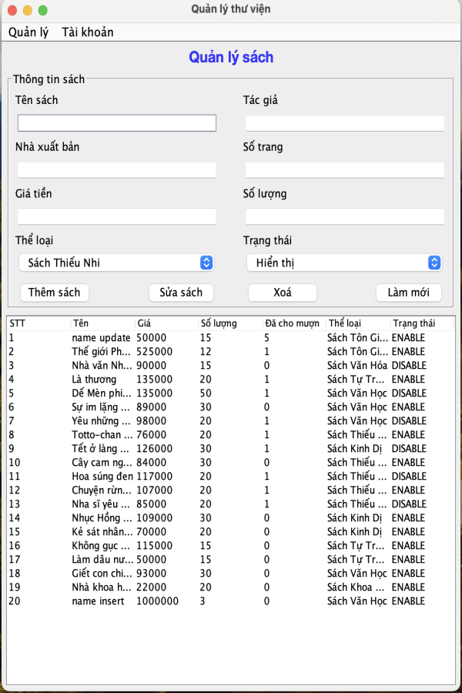Open the Trạng thái dropdown (Hiển thị)
The width and height of the screenshot is (462, 693).
tap(344, 263)
